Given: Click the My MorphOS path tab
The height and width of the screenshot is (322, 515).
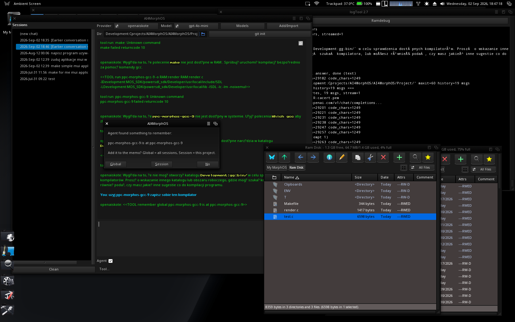Looking at the screenshot, I should (x=277, y=168).
